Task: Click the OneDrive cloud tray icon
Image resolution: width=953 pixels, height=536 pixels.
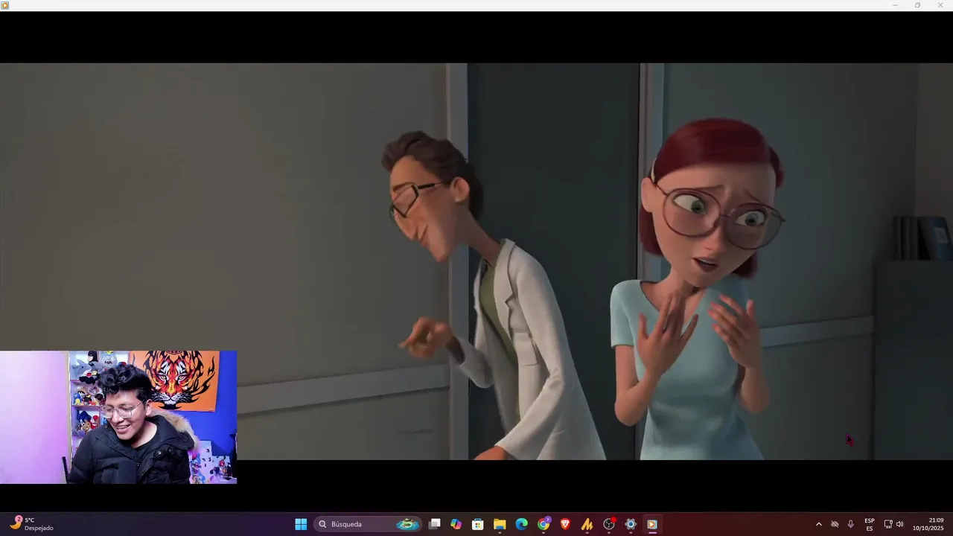Action: point(835,524)
